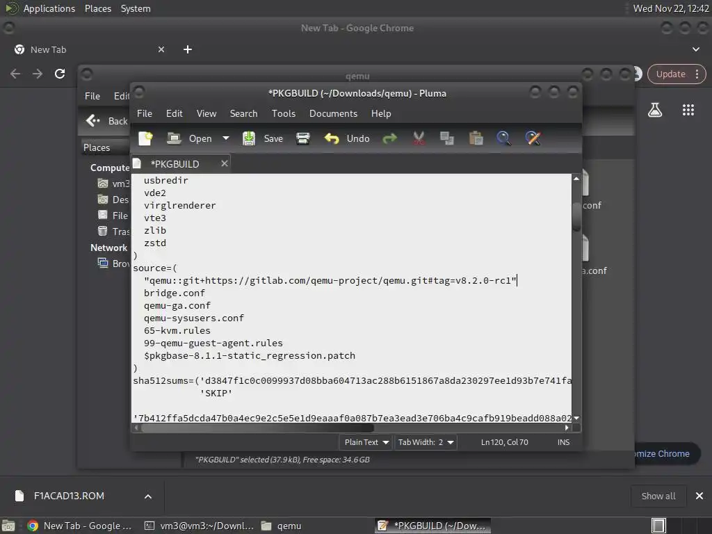Viewport: 712px width, 534px height.
Task: Expand F1ACAD13.ROM download options
Action: pyautogui.click(x=148, y=496)
